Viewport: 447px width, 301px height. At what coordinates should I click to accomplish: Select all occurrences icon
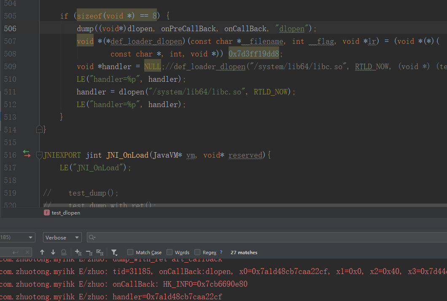point(100,252)
